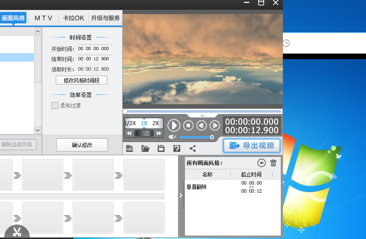Set playback speed to 2X
This screenshot has height=239, width=366.
156,123
